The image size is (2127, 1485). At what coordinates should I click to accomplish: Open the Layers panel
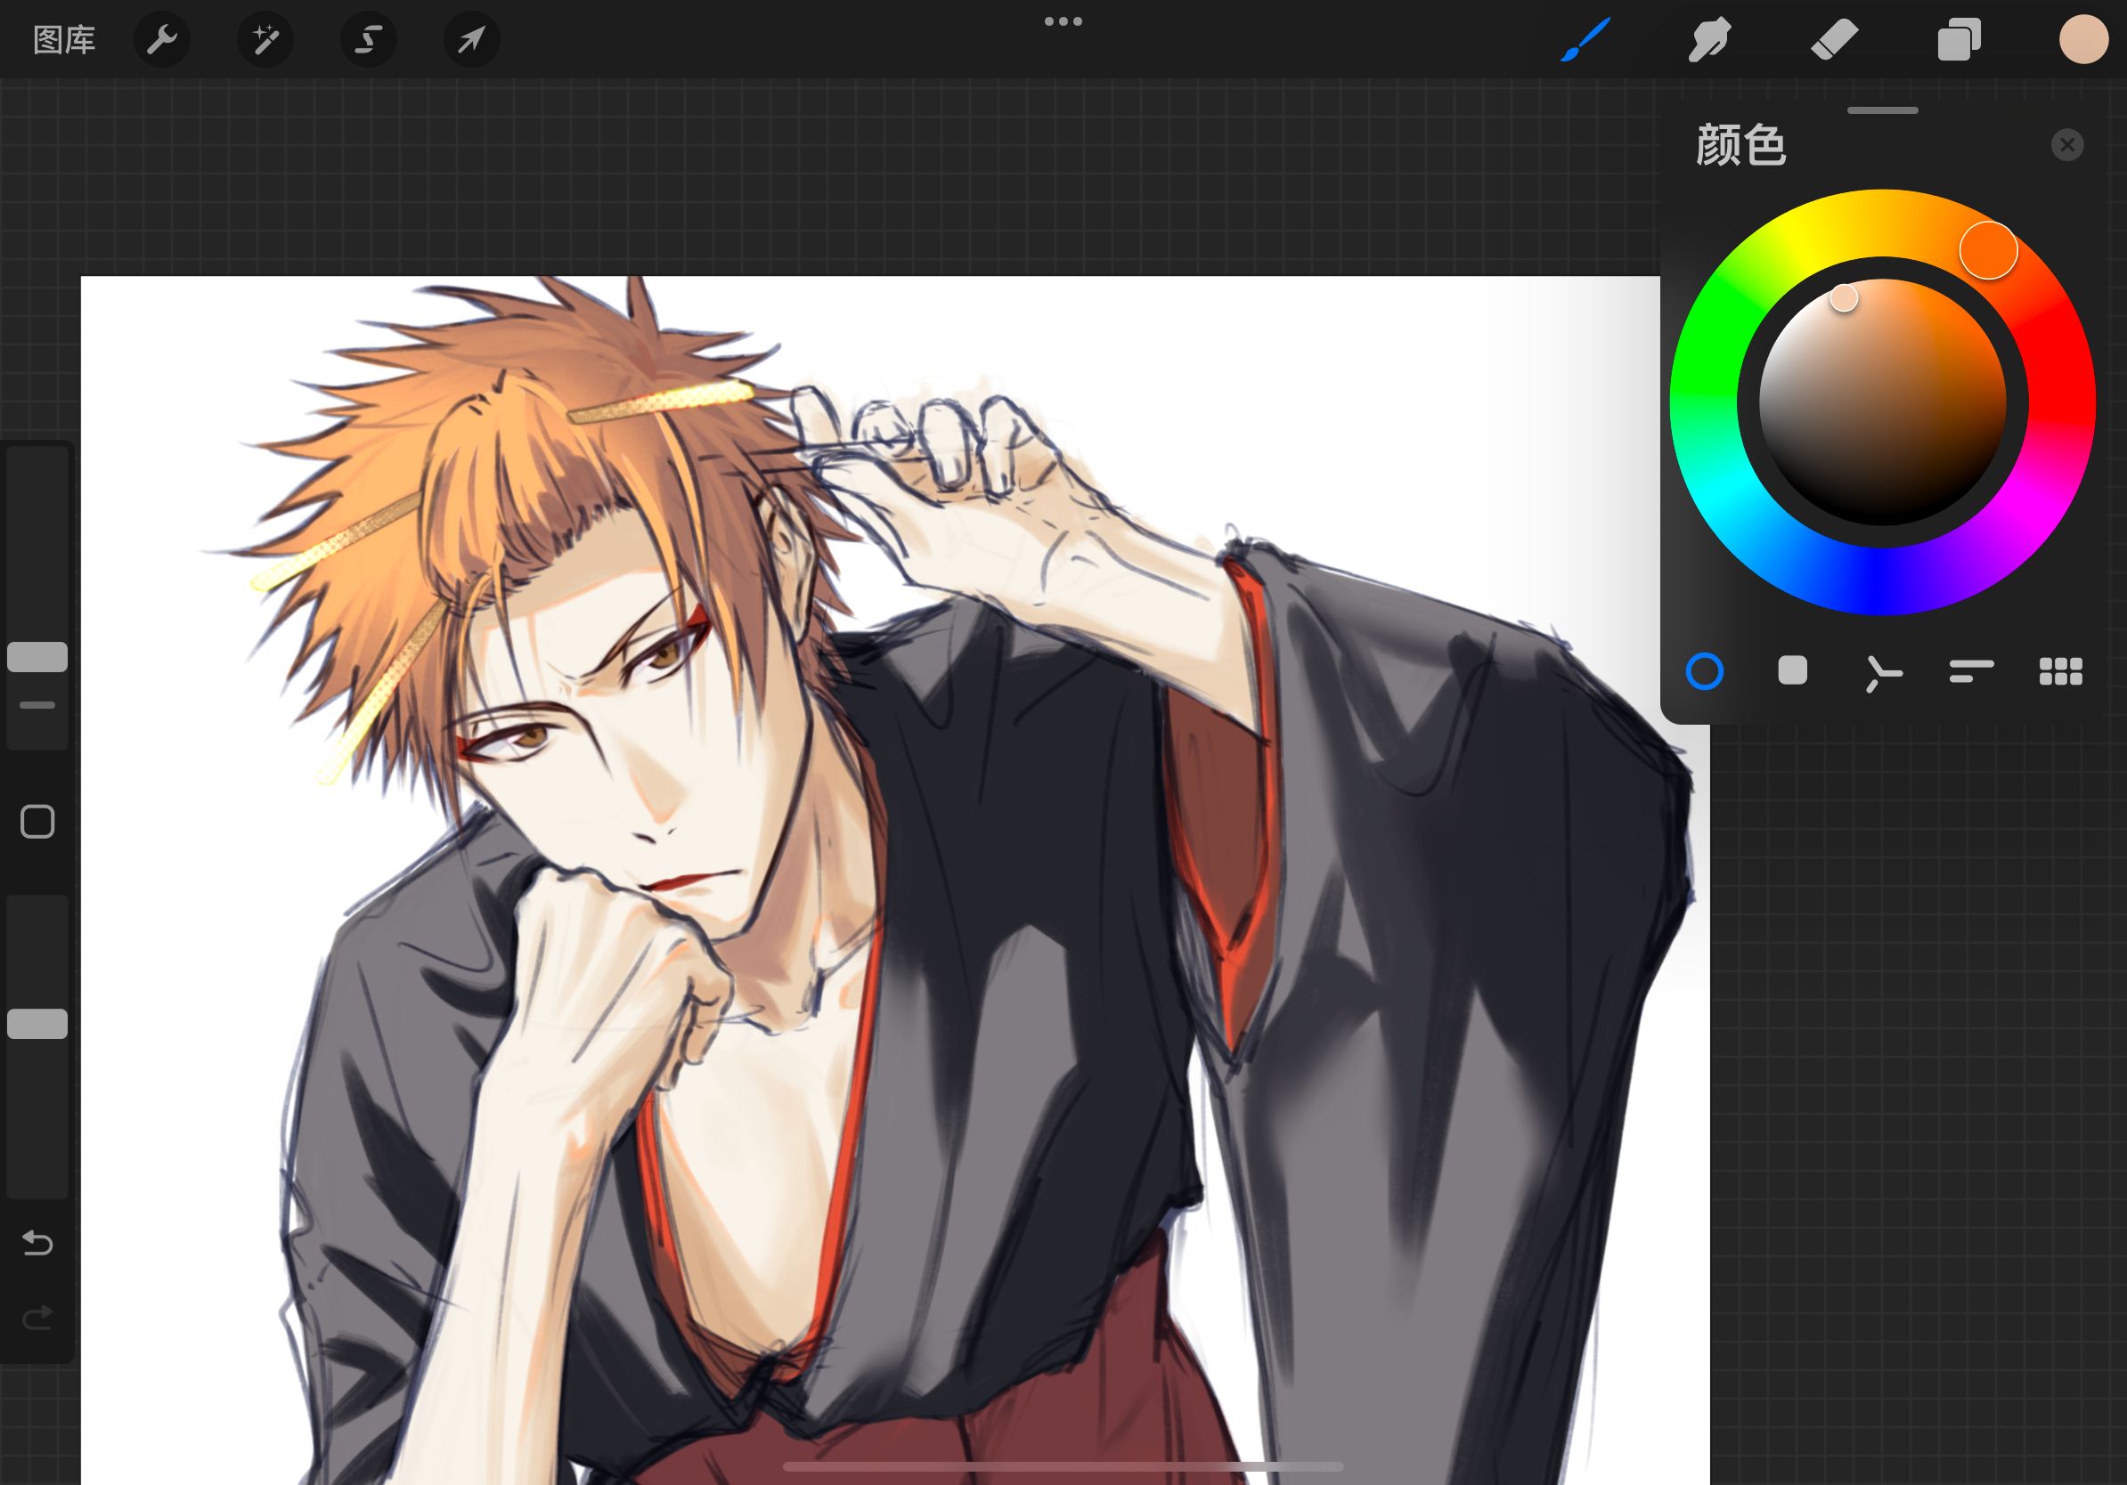click(1959, 40)
